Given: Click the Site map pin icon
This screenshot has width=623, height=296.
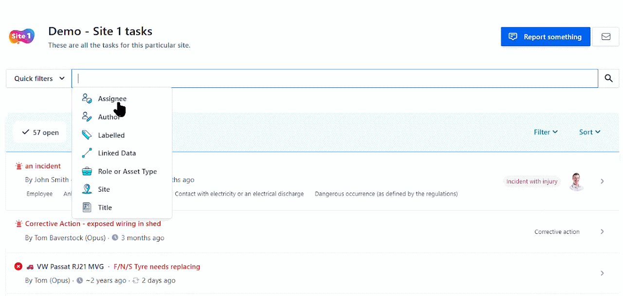Looking at the screenshot, I should coord(87,189).
